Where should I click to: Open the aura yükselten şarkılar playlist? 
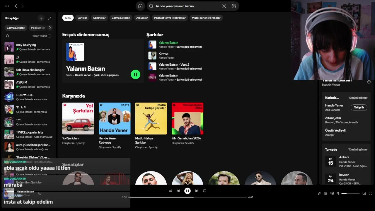[x=28, y=147]
